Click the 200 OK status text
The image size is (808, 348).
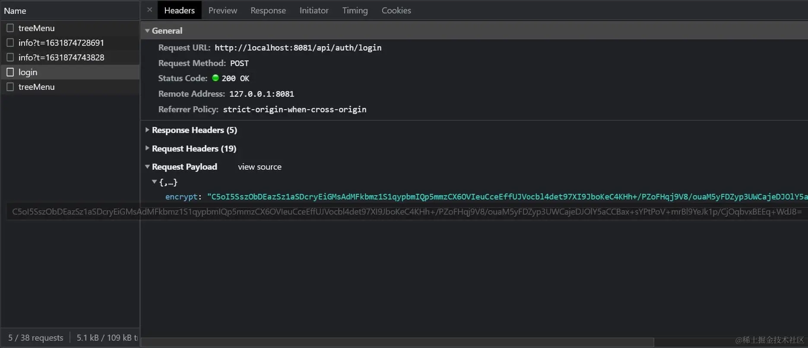tap(235, 79)
